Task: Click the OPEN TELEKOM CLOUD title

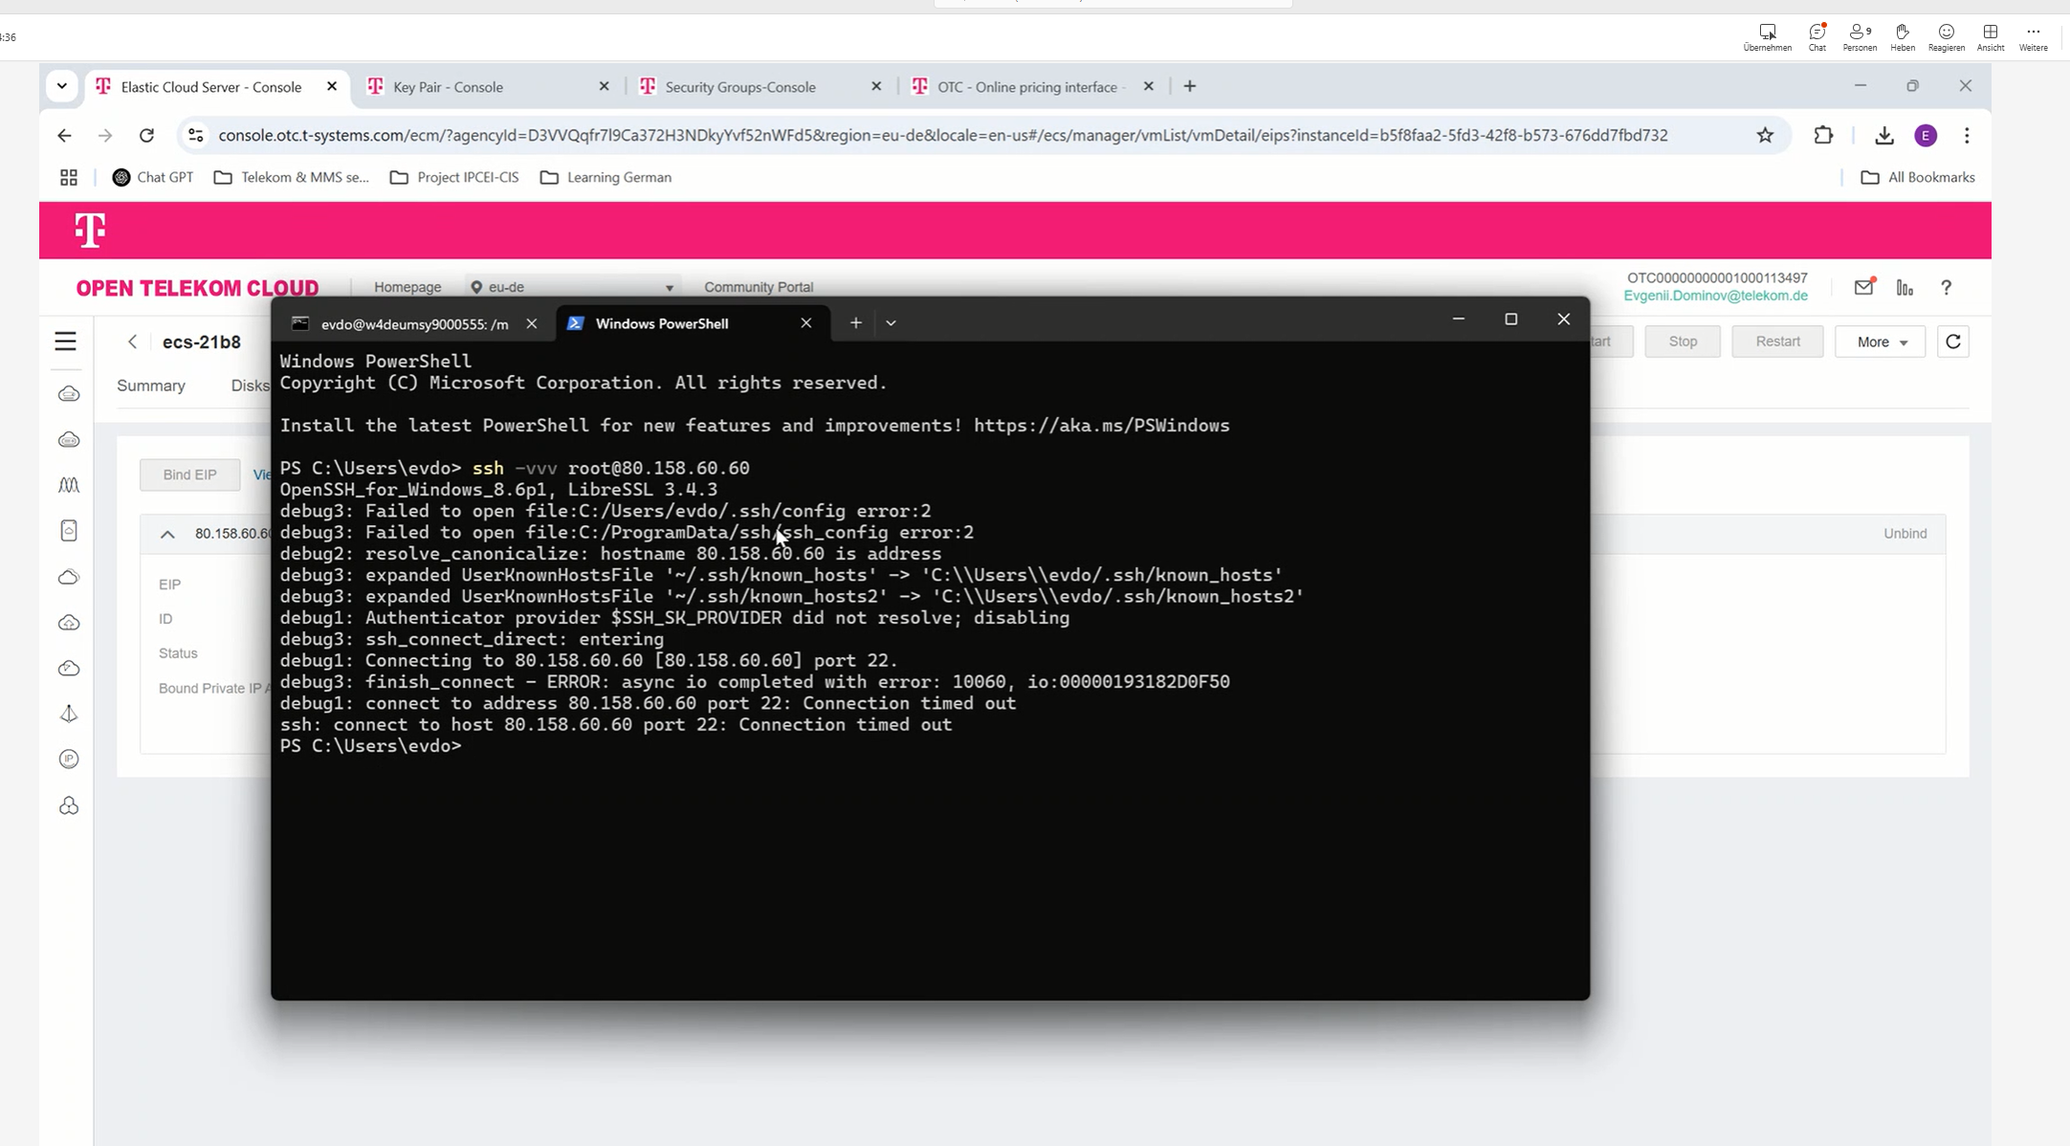Action: pos(197,288)
